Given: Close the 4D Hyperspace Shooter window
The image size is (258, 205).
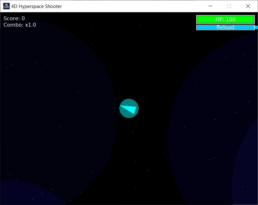Looking at the screenshot, I should (248, 6).
